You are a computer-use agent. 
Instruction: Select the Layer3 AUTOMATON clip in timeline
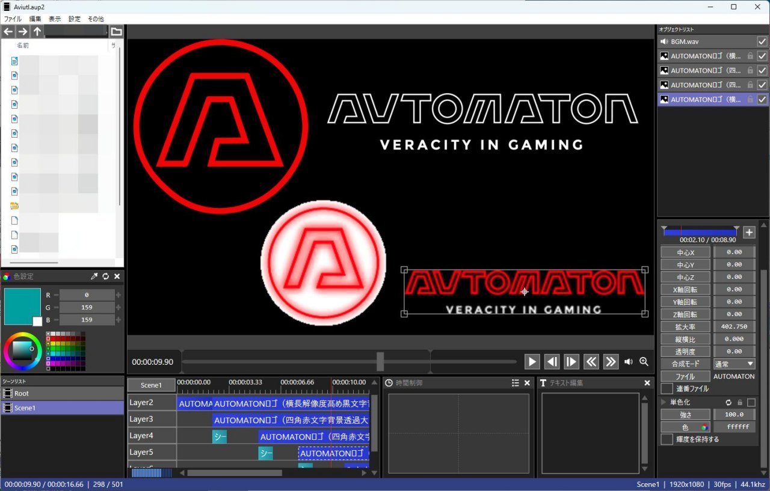click(x=291, y=420)
